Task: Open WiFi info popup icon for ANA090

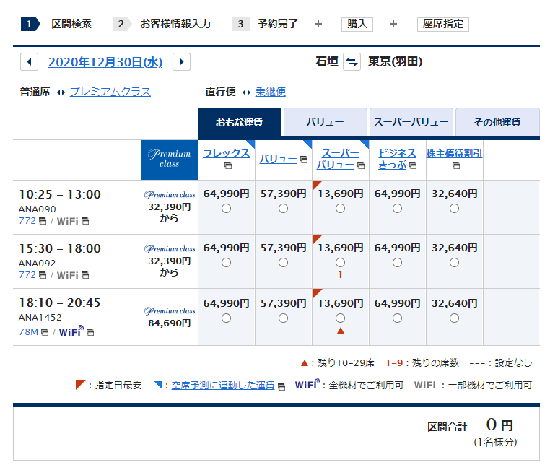Action: tap(85, 221)
